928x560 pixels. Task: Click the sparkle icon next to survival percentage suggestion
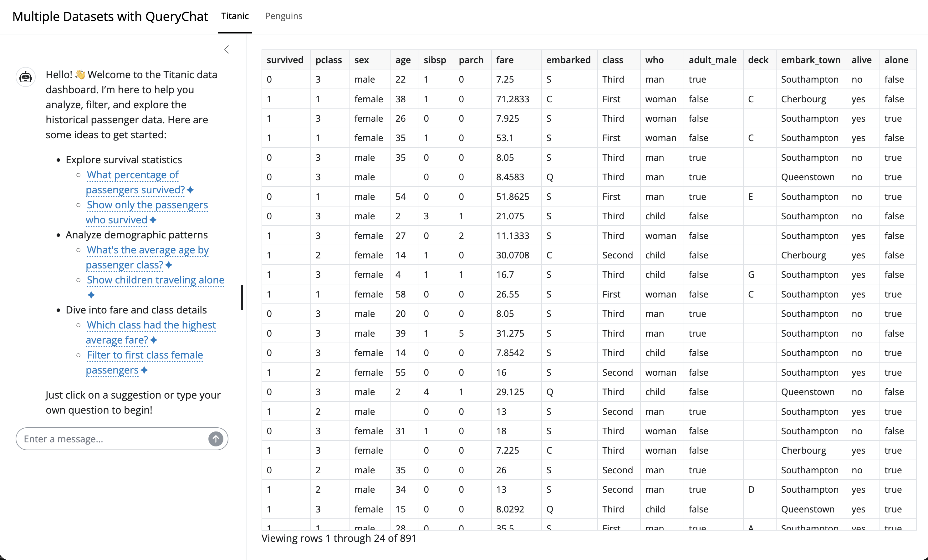point(191,190)
